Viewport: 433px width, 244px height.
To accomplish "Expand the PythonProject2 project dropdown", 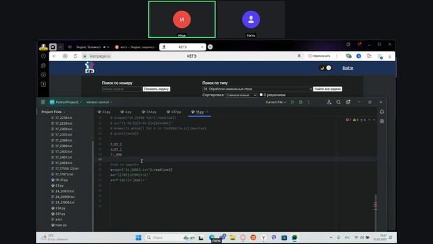I will (66, 102).
